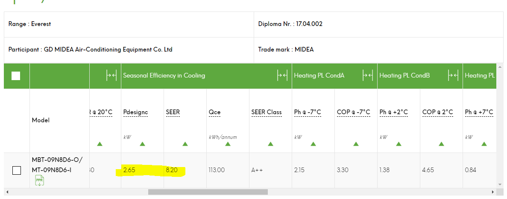The height and width of the screenshot is (199, 507).
Task: Sort by Ph @ +2°C triangle
Action: click(399, 144)
